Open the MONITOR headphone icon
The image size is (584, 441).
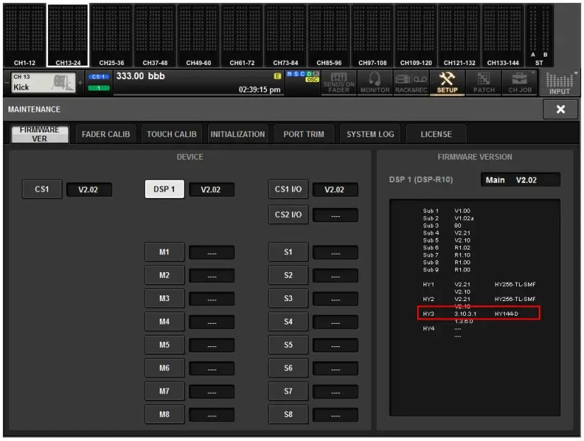coord(375,83)
